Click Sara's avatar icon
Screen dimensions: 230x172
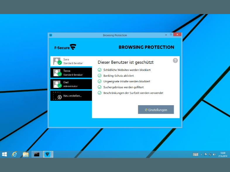(57, 61)
